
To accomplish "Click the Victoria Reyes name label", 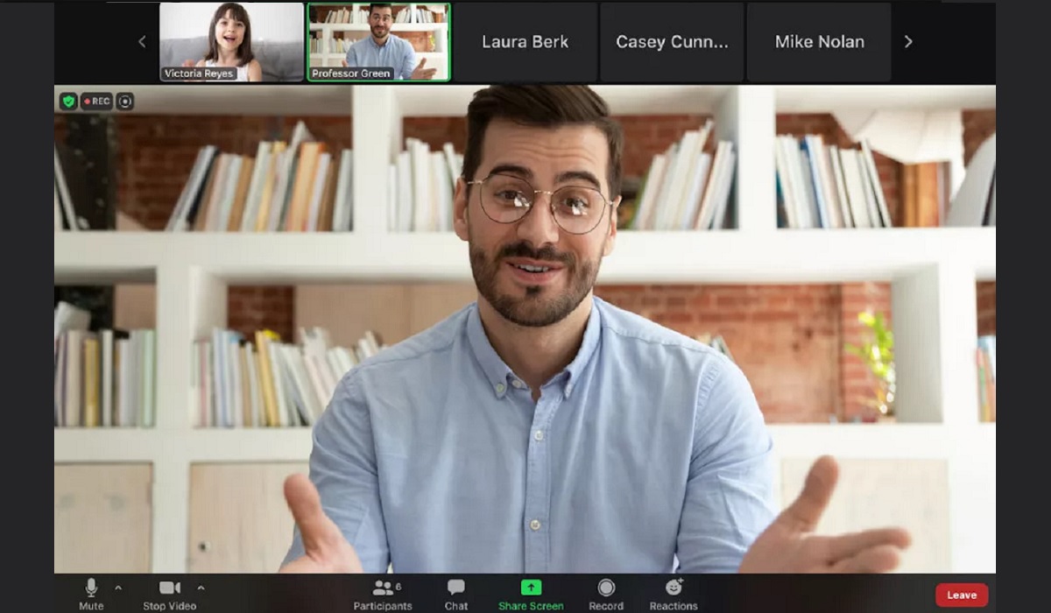I will point(199,74).
